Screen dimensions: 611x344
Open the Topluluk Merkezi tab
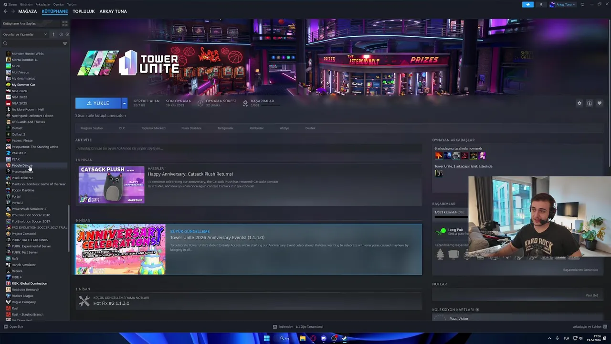(153, 128)
